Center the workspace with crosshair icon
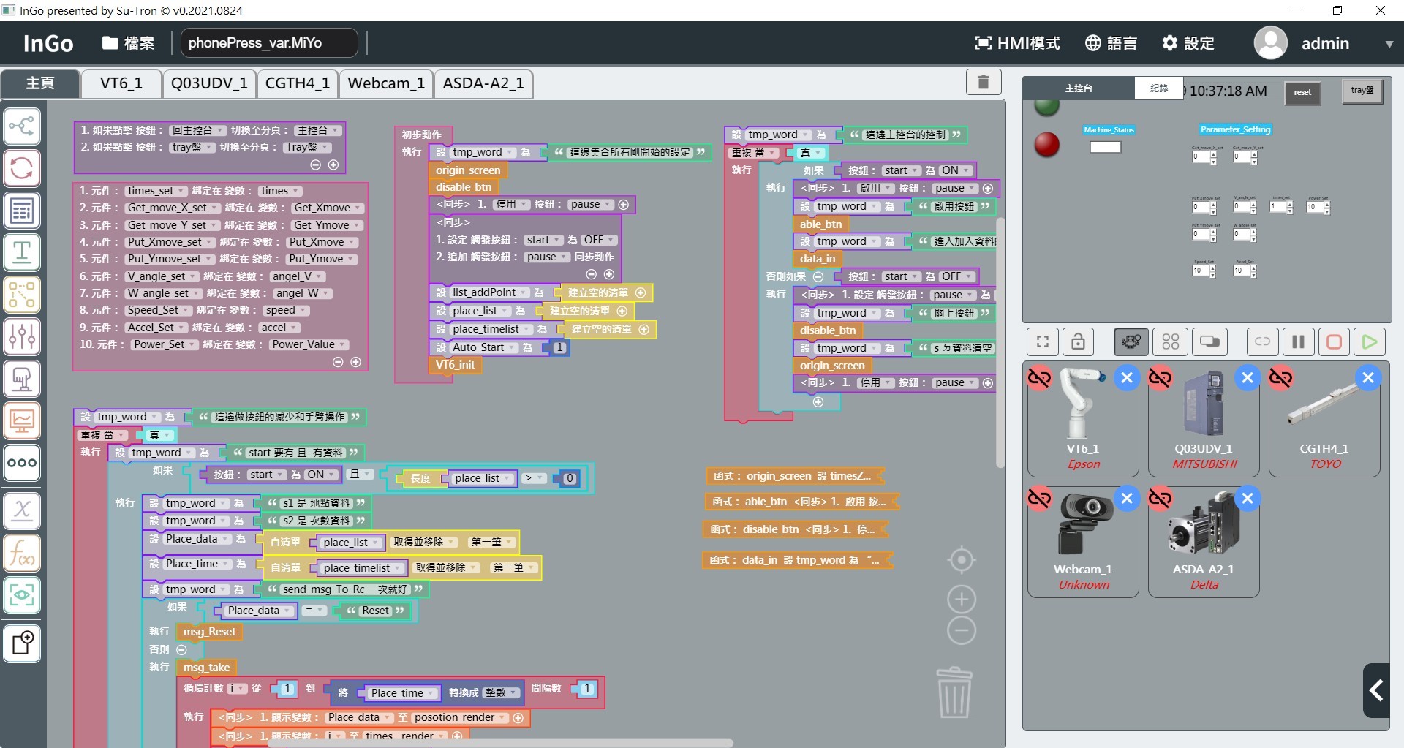 tap(961, 560)
